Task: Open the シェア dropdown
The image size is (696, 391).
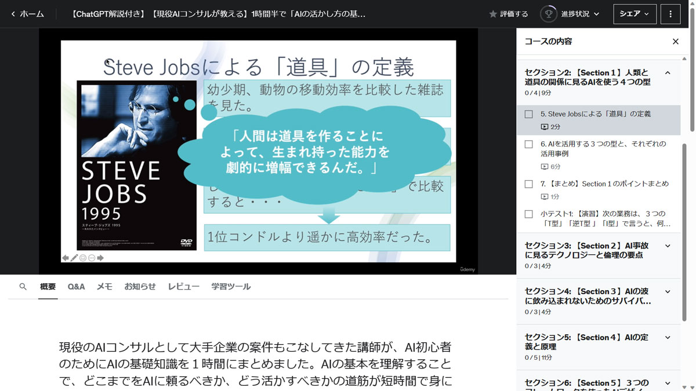Action: 635,13
